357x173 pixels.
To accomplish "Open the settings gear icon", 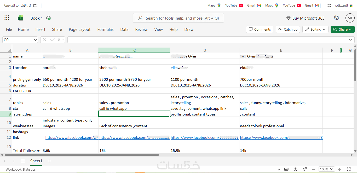I will 336,18.
